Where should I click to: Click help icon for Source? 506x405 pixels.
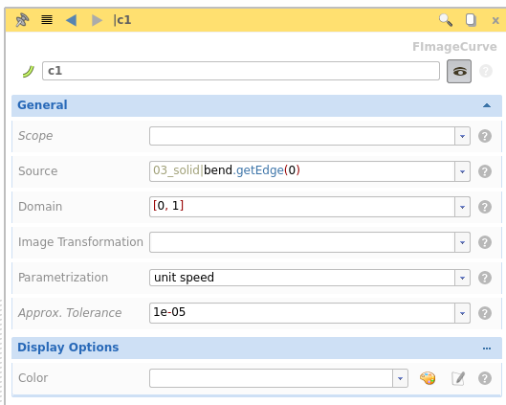click(x=485, y=171)
